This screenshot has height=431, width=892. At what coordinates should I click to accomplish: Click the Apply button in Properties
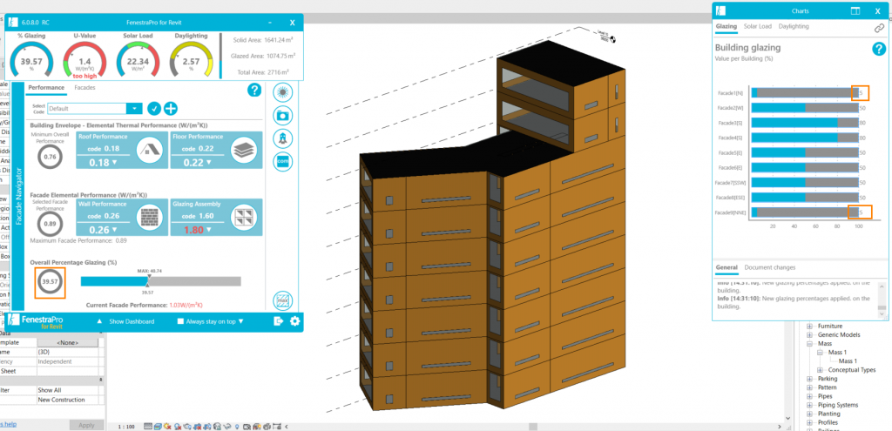(x=86, y=425)
